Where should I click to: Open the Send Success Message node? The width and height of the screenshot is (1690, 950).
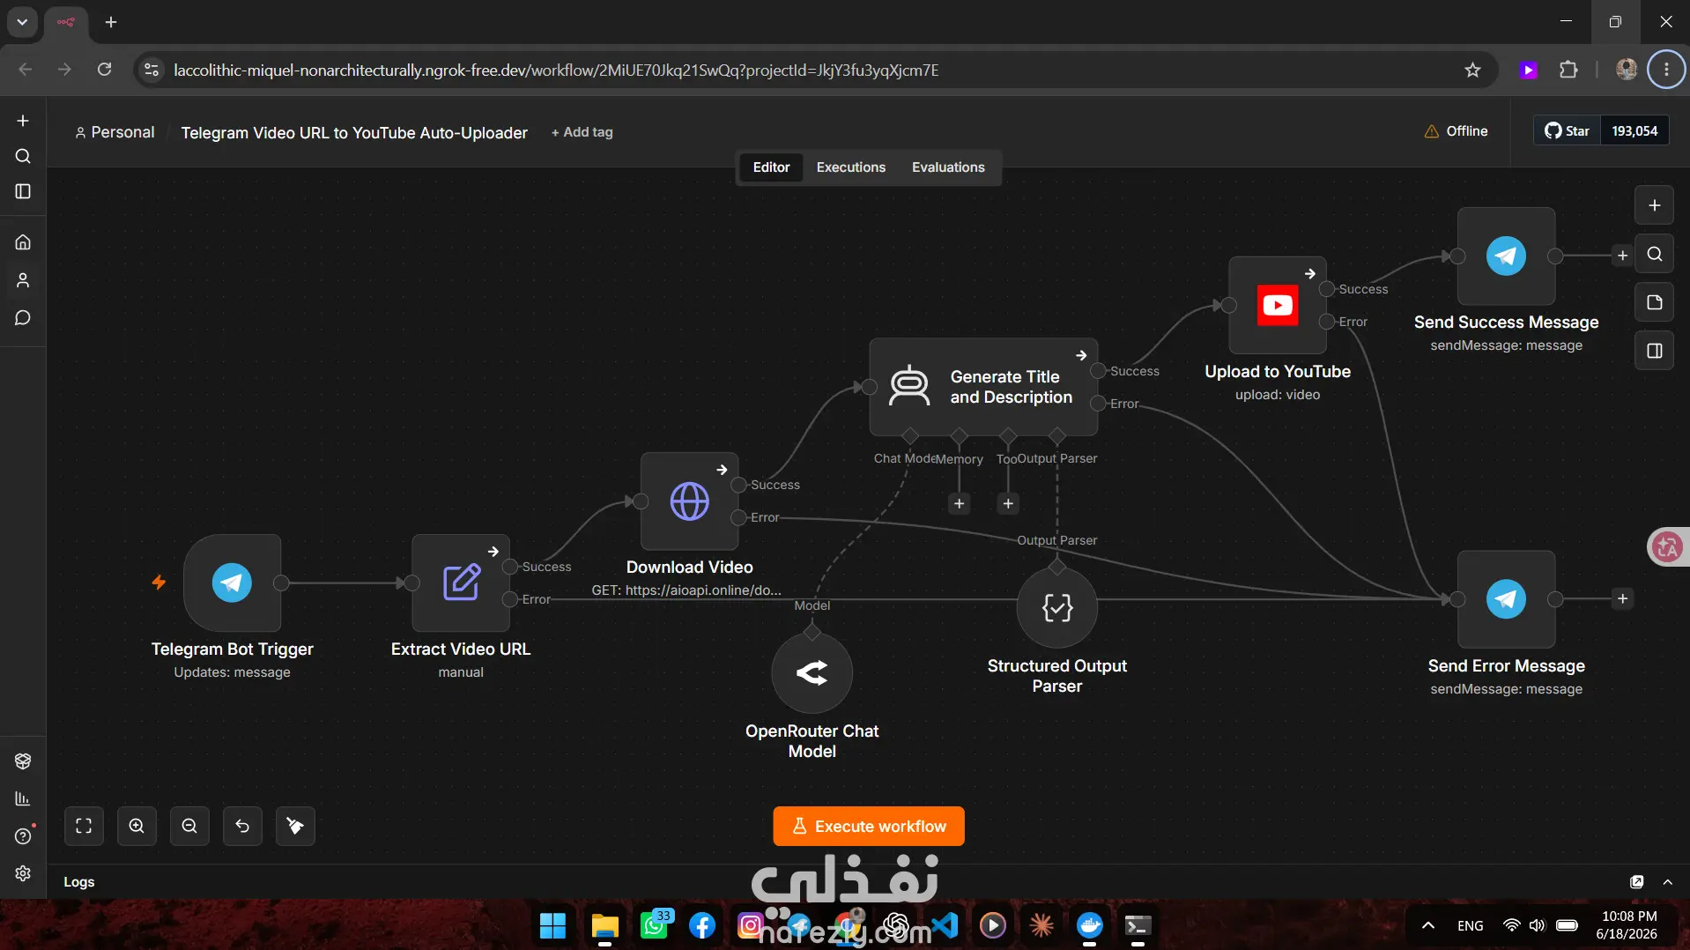[1506, 256]
